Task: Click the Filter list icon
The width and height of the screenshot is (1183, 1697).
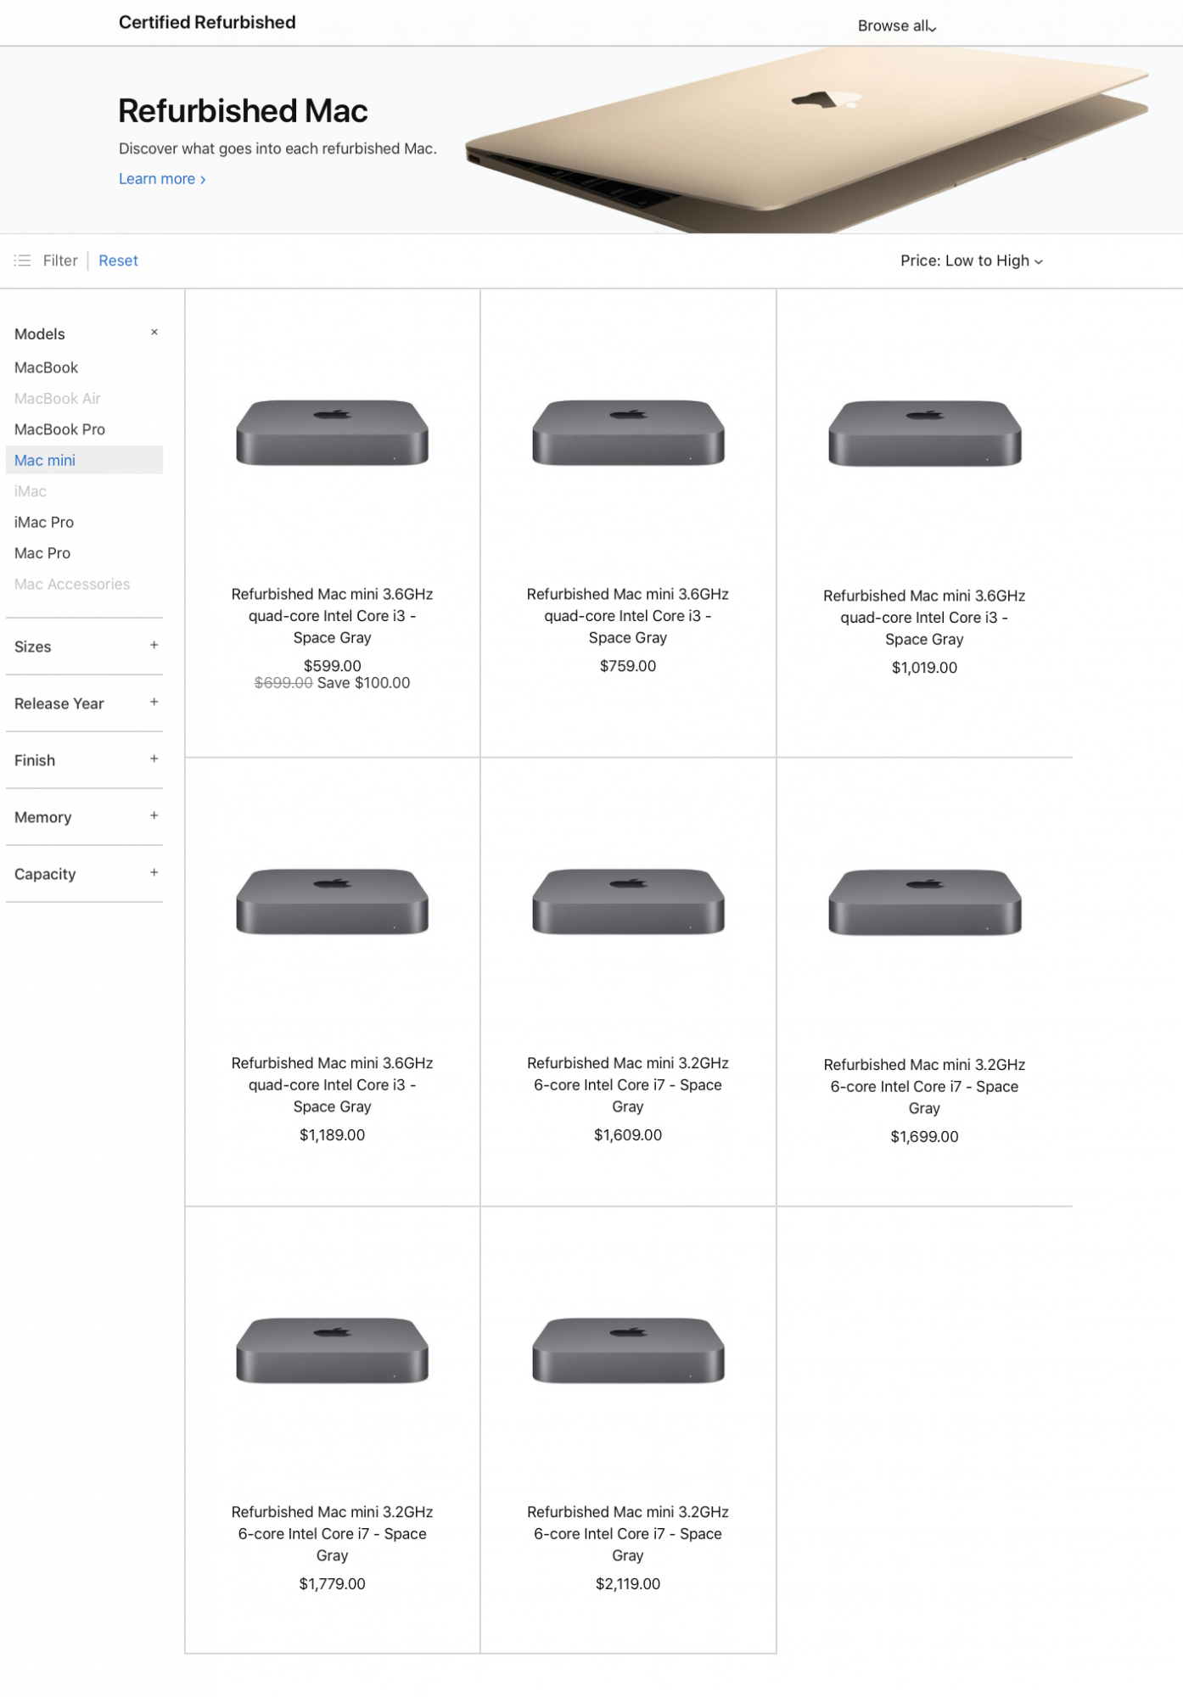Action: pos(22,260)
